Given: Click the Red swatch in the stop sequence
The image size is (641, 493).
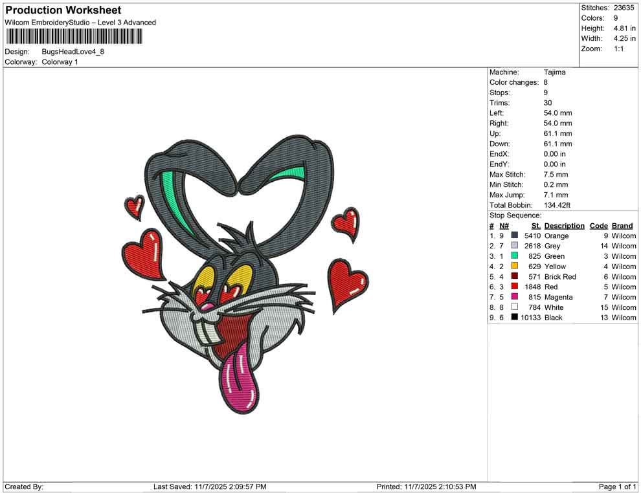Looking at the screenshot, I should [x=515, y=287].
